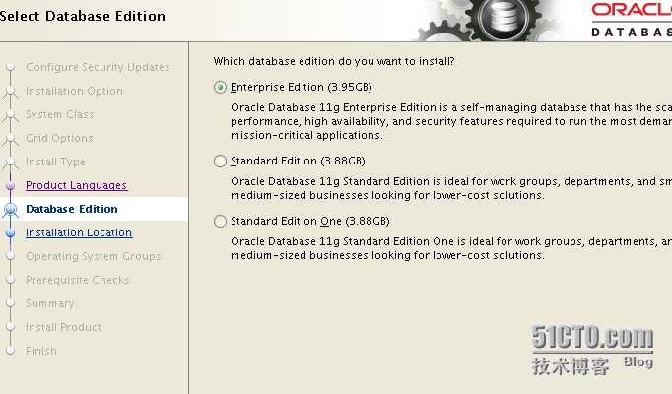Choose the Standard Edition (3.88GB) radio button
Viewport: 672px width, 394px height.
[220, 161]
